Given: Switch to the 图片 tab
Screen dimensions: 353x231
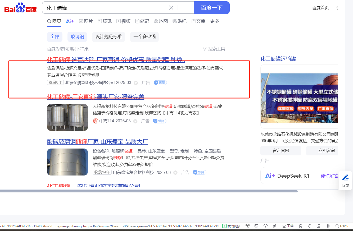Looking at the screenshot, I should click(x=86, y=21).
